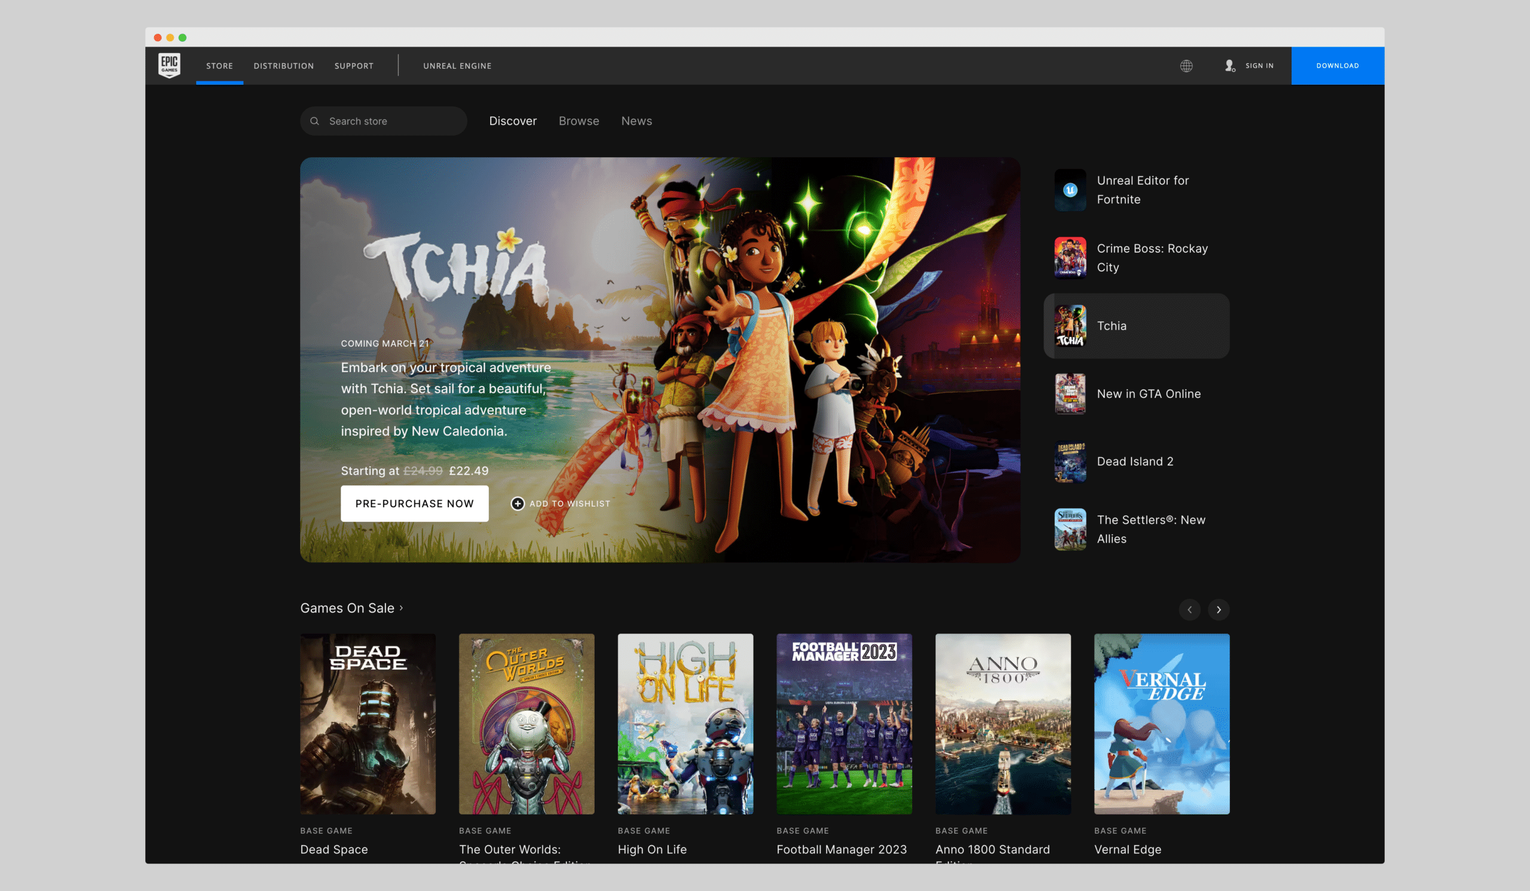
Task: Click 'Unreal Editor for Fortnite' title text
Action: pos(1142,190)
